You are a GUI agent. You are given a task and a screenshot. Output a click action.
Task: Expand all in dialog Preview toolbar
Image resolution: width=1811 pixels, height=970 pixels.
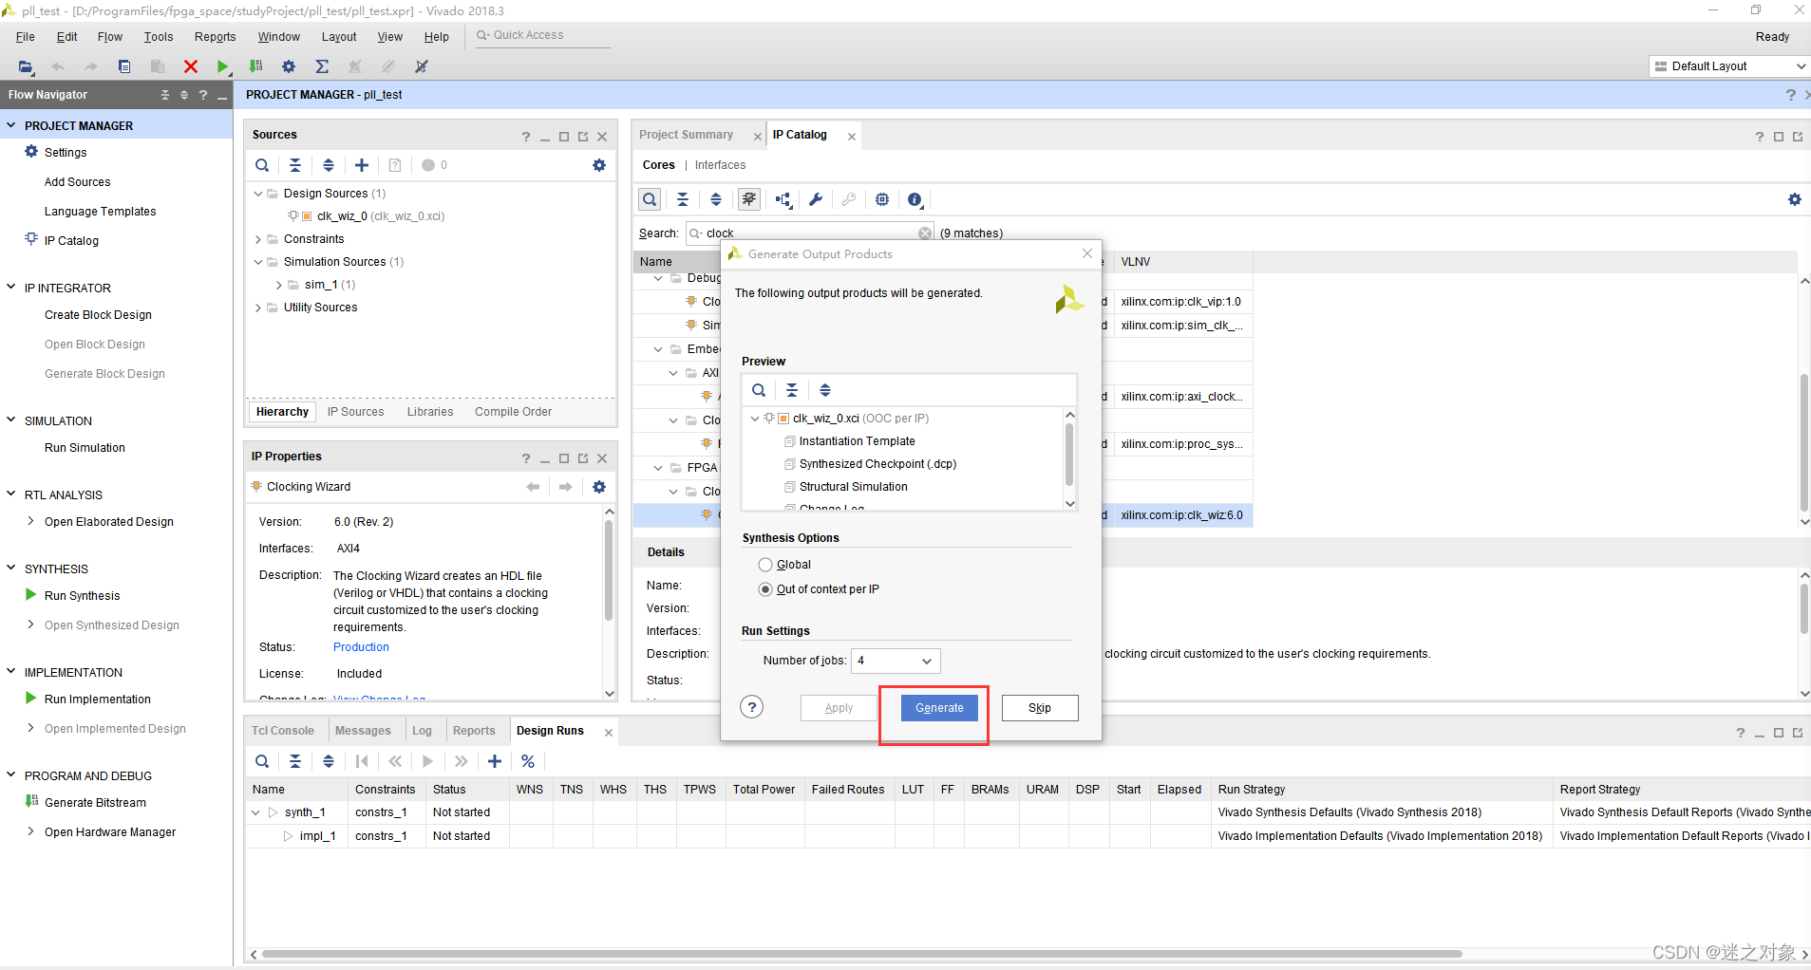pos(825,390)
